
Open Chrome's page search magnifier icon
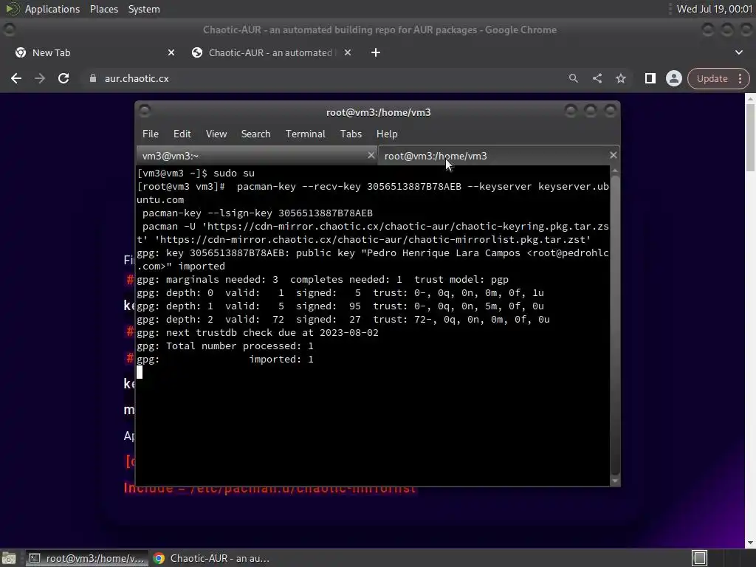(573, 78)
